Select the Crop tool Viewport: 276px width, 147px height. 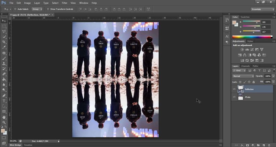tap(4, 42)
